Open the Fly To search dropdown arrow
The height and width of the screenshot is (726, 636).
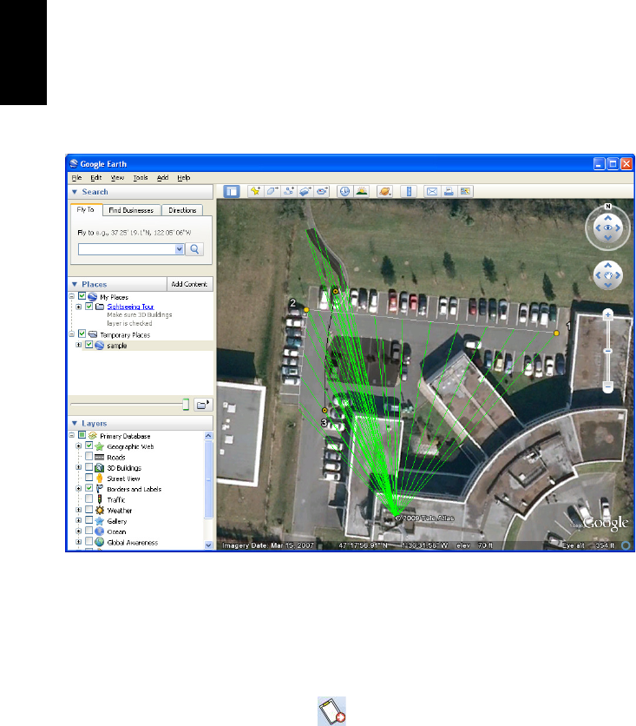[x=180, y=249]
